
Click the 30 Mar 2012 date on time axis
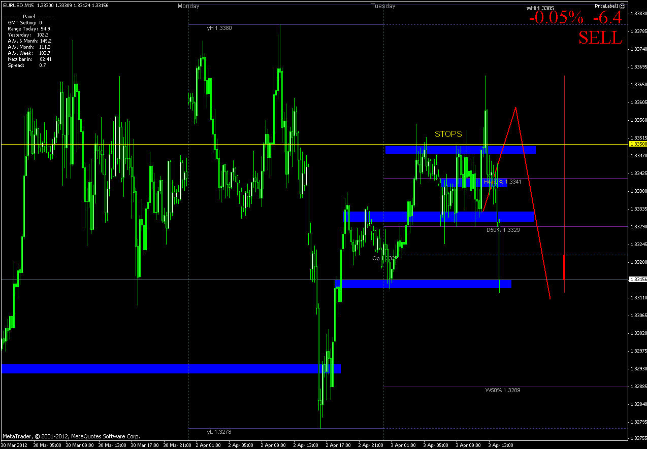pyautogui.click(x=14, y=445)
